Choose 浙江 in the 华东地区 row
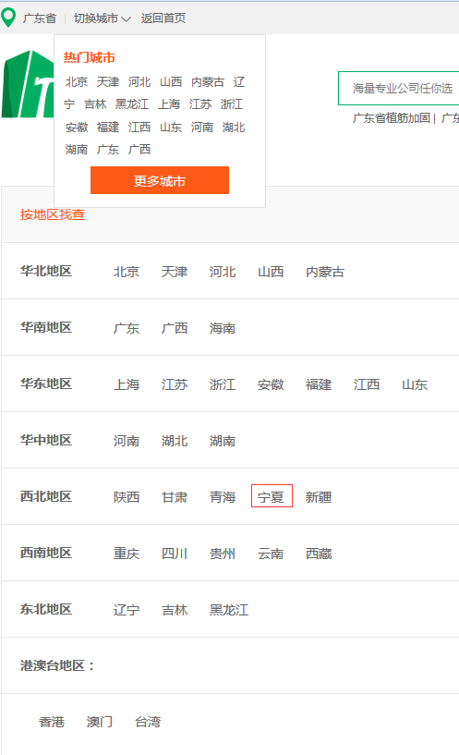The width and height of the screenshot is (459, 755). click(x=223, y=384)
